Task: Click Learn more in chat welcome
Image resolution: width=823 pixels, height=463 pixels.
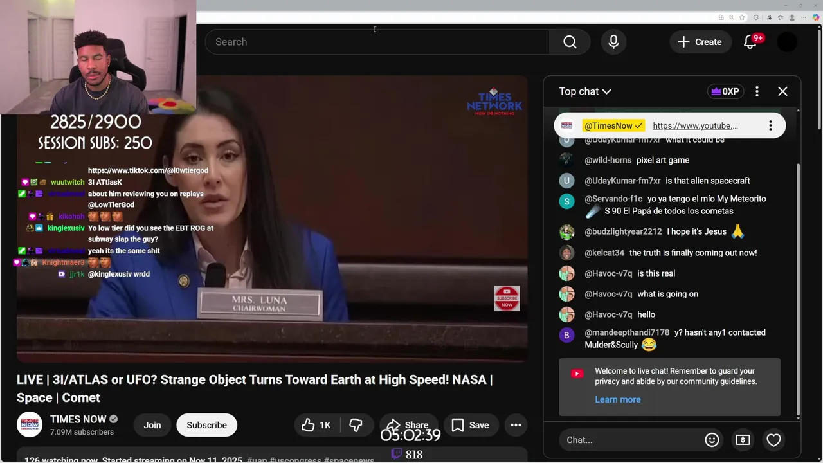Action: (618, 399)
